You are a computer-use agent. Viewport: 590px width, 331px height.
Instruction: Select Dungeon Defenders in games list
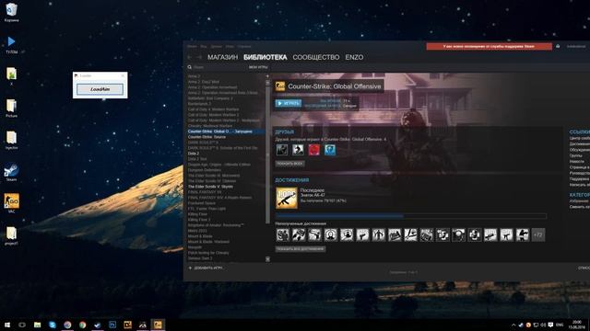[x=205, y=170]
